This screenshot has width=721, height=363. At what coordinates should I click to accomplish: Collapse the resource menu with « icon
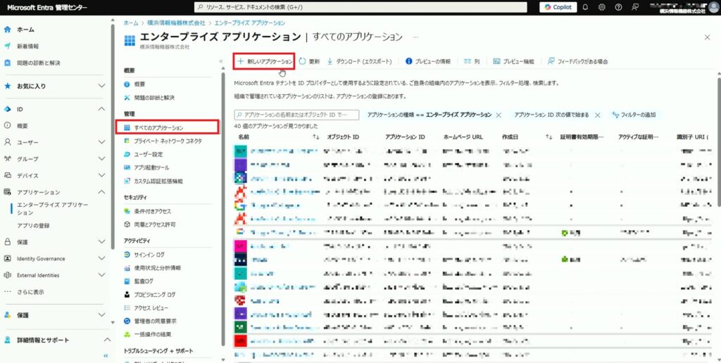tap(220, 61)
